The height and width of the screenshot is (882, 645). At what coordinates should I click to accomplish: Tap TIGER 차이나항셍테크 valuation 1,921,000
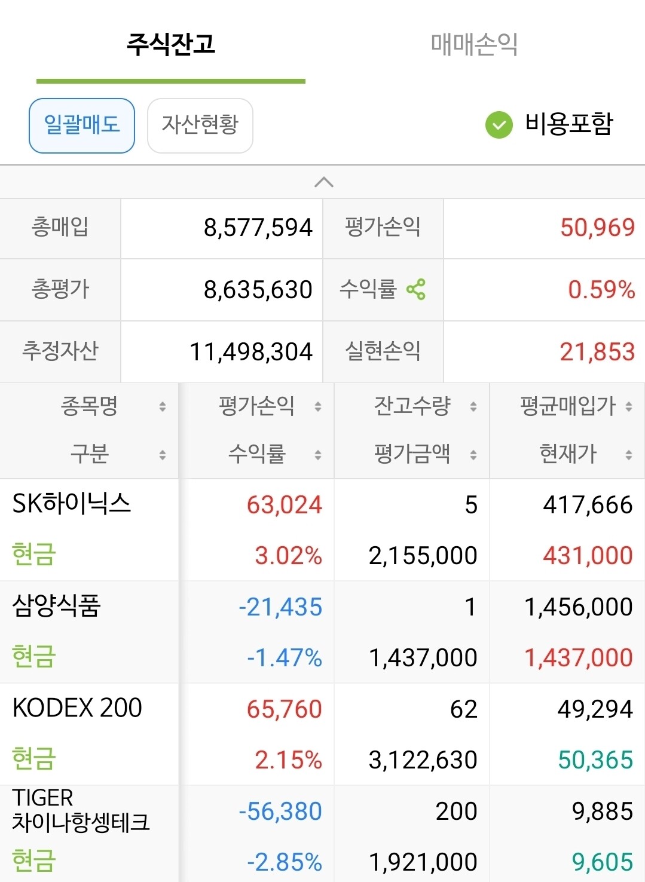[x=423, y=862]
